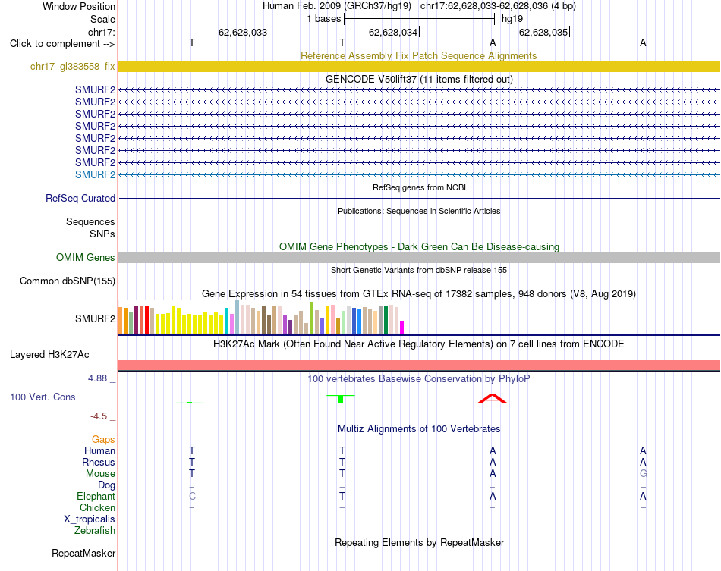Screen dimensions: 721x571
Task: Open the GENCODE V50lift37 track title
Action: click(x=419, y=79)
